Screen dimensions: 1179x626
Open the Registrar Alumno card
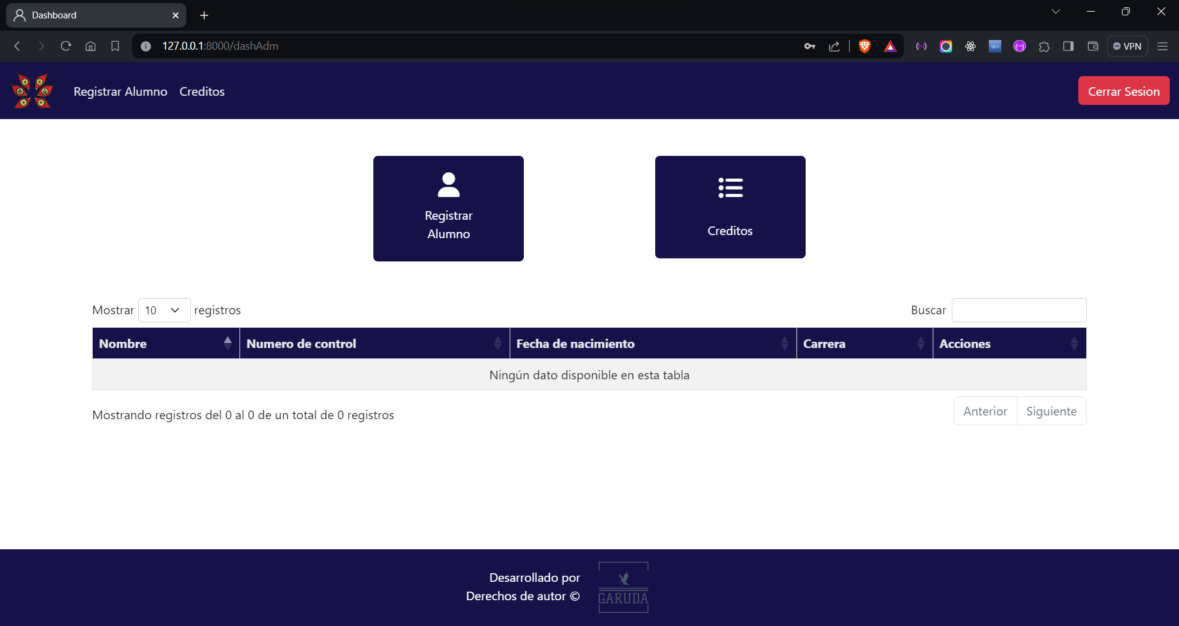click(448, 209)
